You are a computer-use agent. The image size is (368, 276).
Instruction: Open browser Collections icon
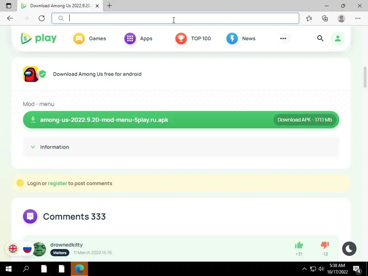[x=325, y=18]
